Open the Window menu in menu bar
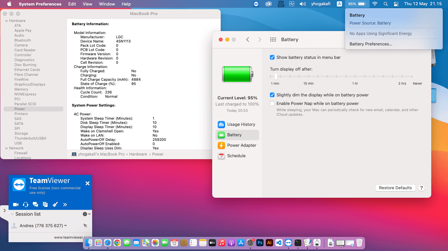This screenshot has height=251, width=448. click(107, 4)
